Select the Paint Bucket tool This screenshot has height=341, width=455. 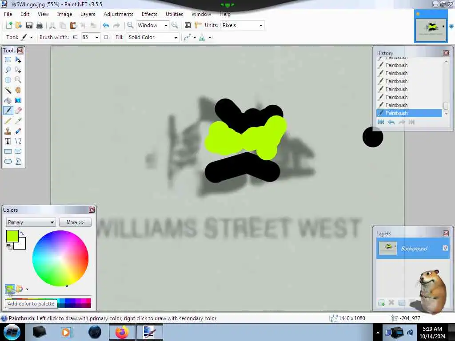tap(8, 100)
